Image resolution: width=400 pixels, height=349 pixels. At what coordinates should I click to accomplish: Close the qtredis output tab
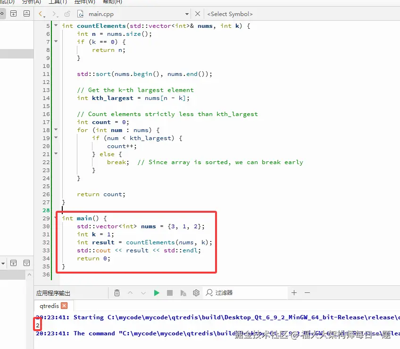64,306
